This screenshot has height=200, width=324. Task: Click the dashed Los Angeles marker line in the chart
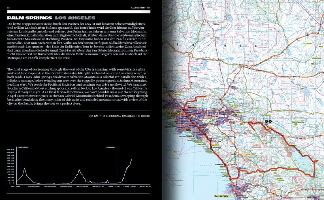[x=117, y=165]
